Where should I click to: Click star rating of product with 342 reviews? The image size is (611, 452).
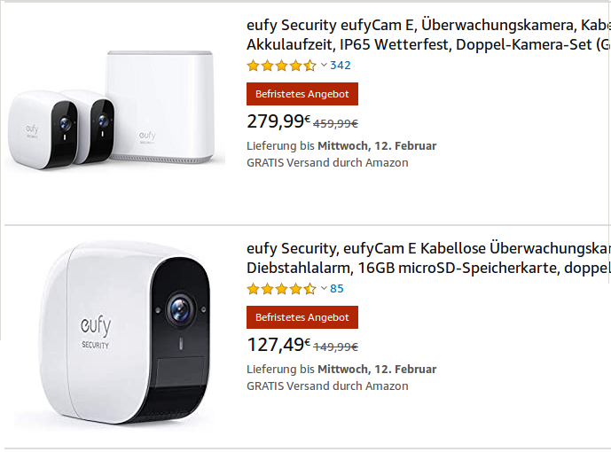click(x=281, y=66)
